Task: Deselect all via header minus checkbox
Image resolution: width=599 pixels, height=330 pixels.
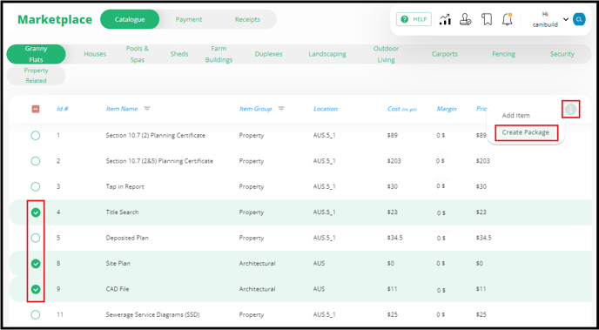Action: [x=36, y=109]
